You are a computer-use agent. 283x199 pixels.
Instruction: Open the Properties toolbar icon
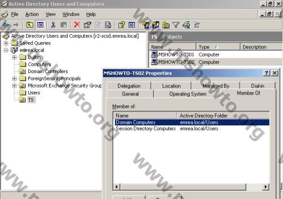click(87, 25)
